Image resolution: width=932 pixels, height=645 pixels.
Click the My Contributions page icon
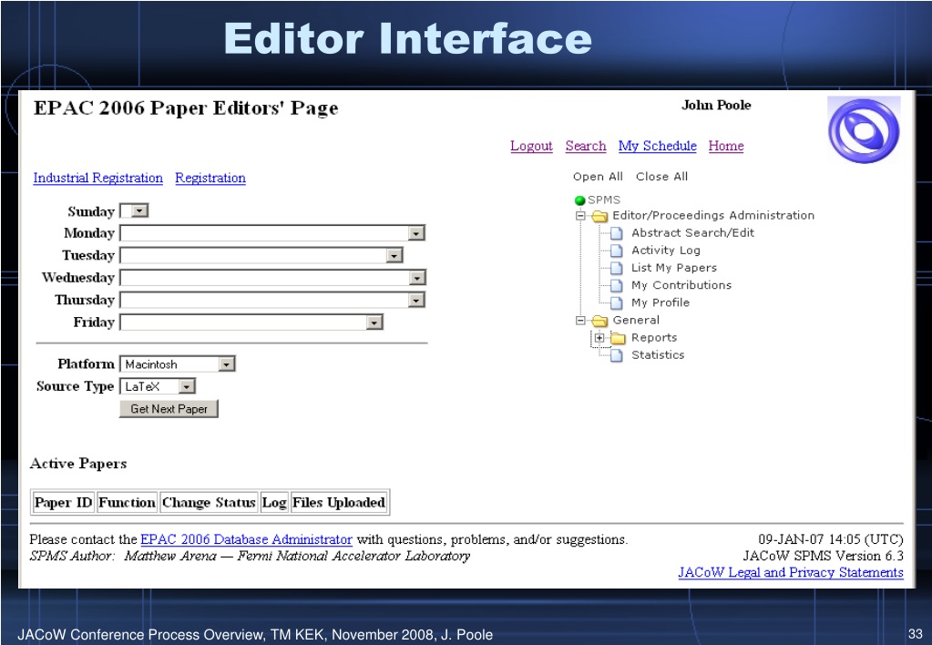617,285
